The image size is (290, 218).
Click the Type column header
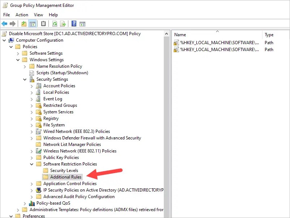(269, 35)
